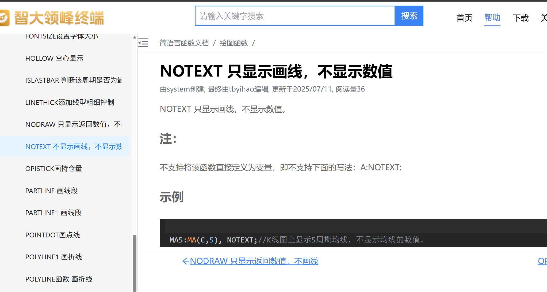Open the 帮助 navigation tab

pyautogui.click(x=492, y=18)
